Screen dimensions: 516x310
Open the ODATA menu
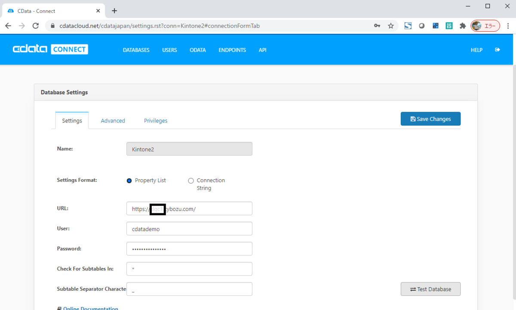click(198, 50)
